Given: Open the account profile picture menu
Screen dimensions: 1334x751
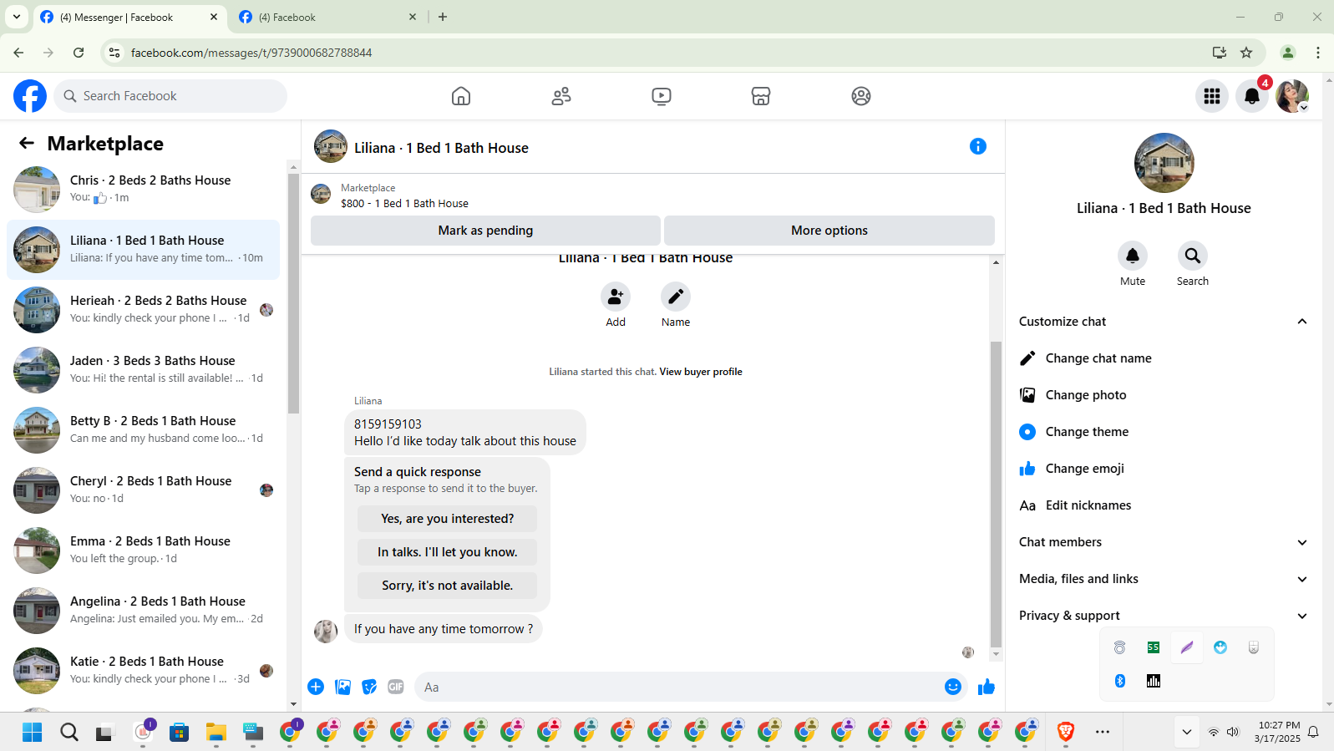Looking at the screenshot, I should [1292, 96].
